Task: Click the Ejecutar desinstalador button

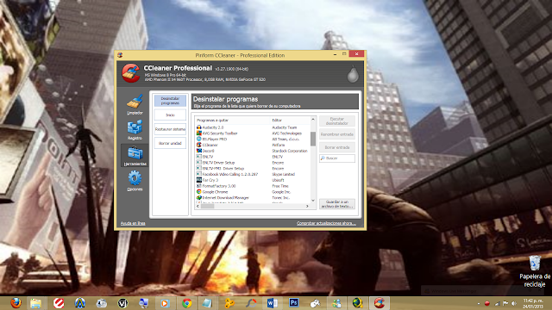Action: click(337, 121)
